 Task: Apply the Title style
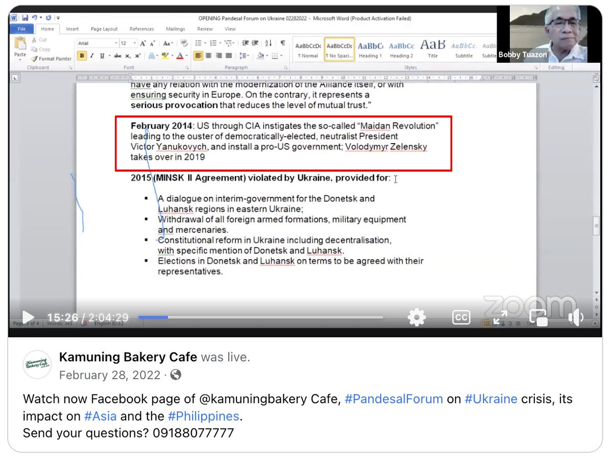tap(433, 50)
